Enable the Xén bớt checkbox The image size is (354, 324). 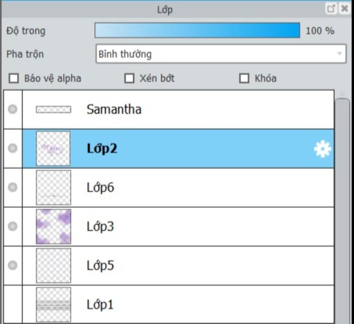coord(129,78)
